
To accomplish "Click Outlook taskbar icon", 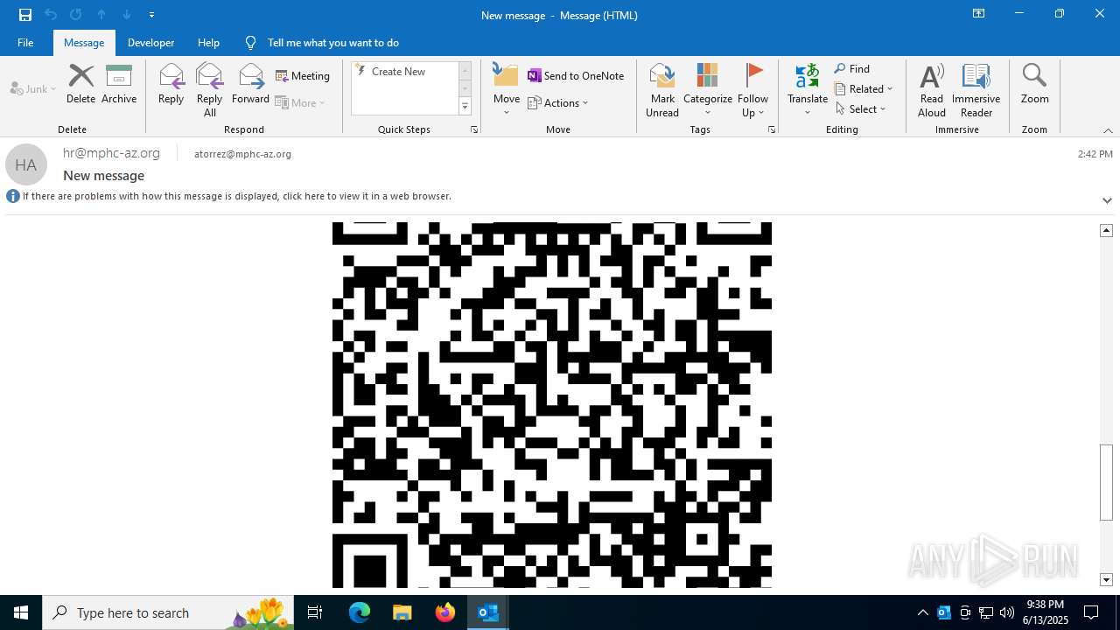I will point(488,612).
